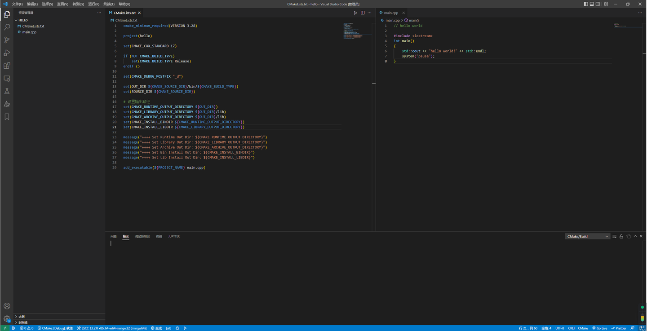The width and height of the screenshot is (647, 331).
Task: Open the 文件(F) menu
Action: (17, 4)
